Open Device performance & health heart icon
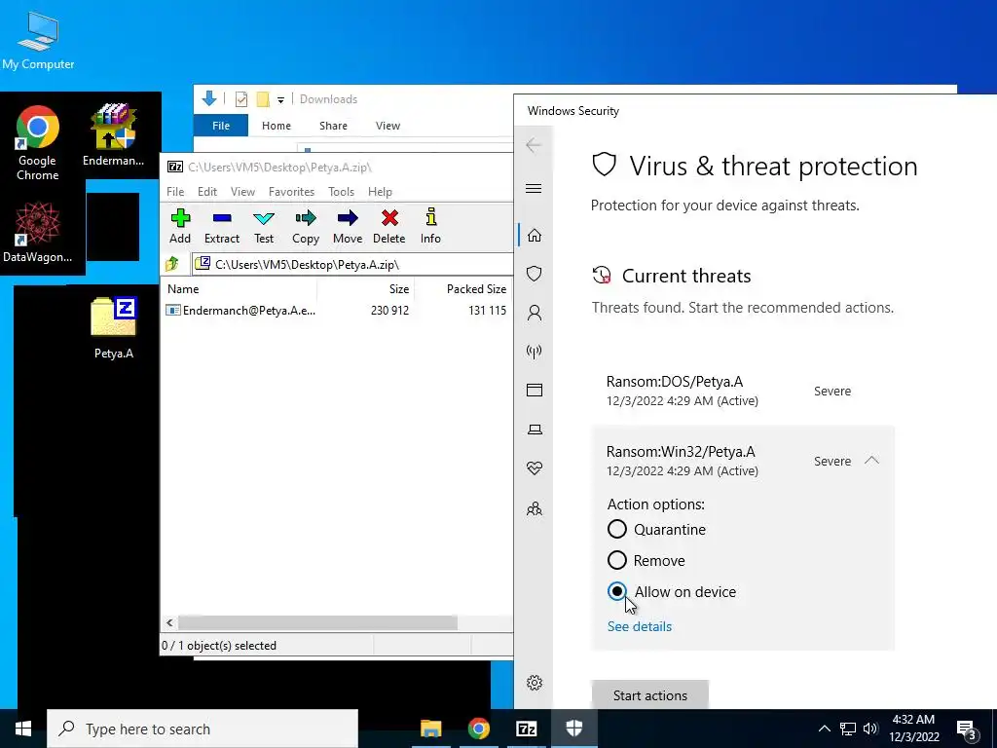The image size is (997, 748). coord(535,468)
